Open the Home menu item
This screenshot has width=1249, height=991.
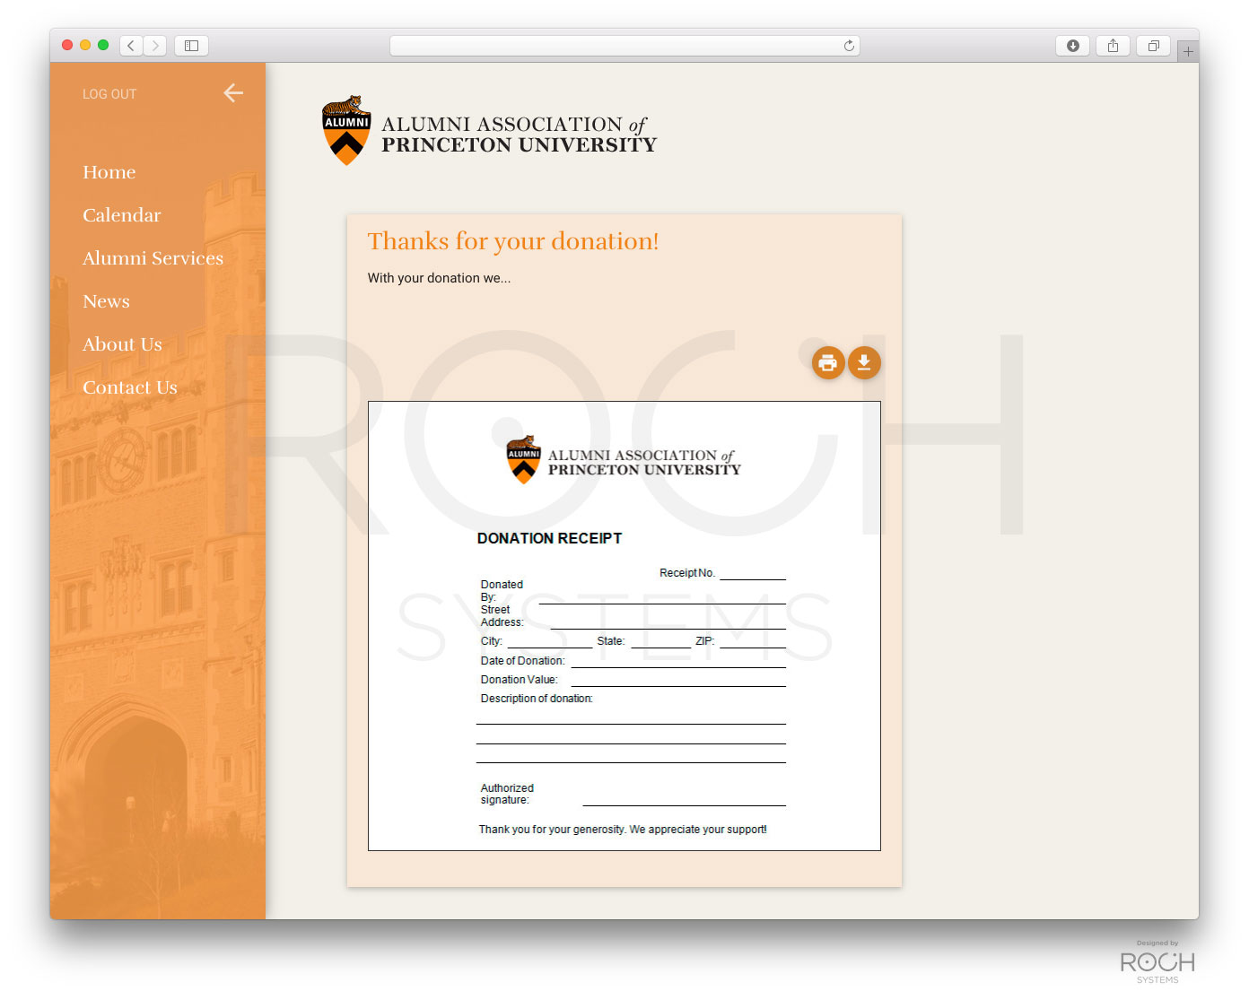tap(109, 172)
